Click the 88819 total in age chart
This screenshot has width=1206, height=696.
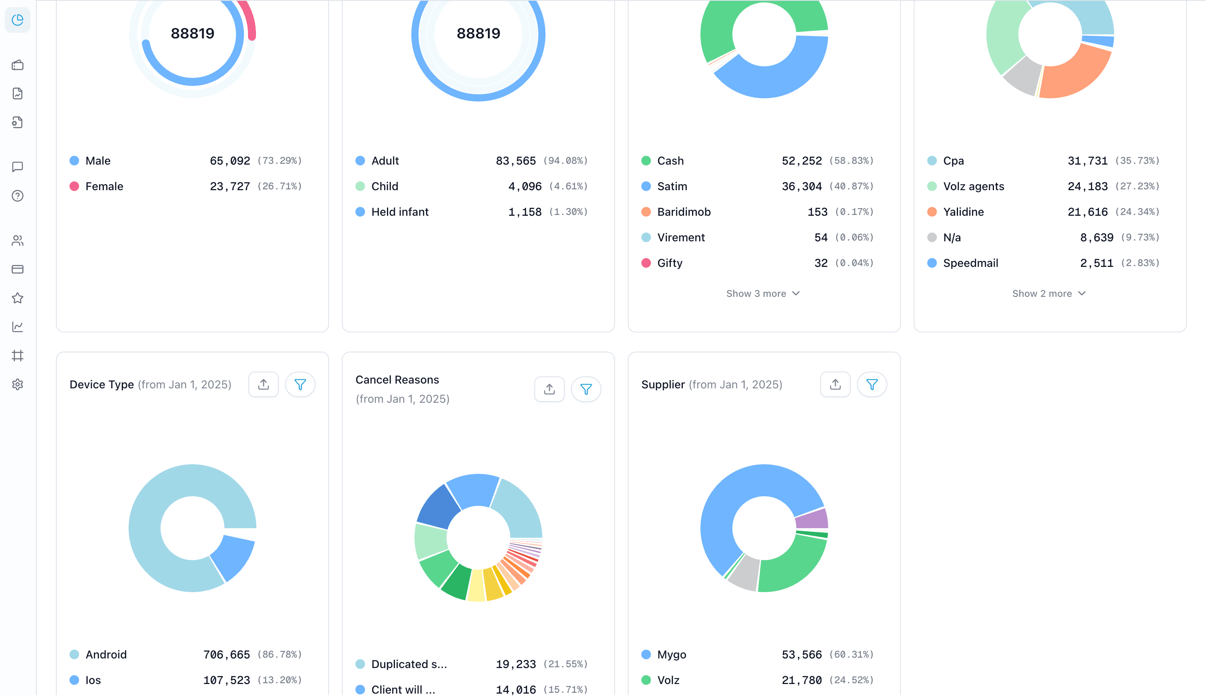click(x=478, y=34)
